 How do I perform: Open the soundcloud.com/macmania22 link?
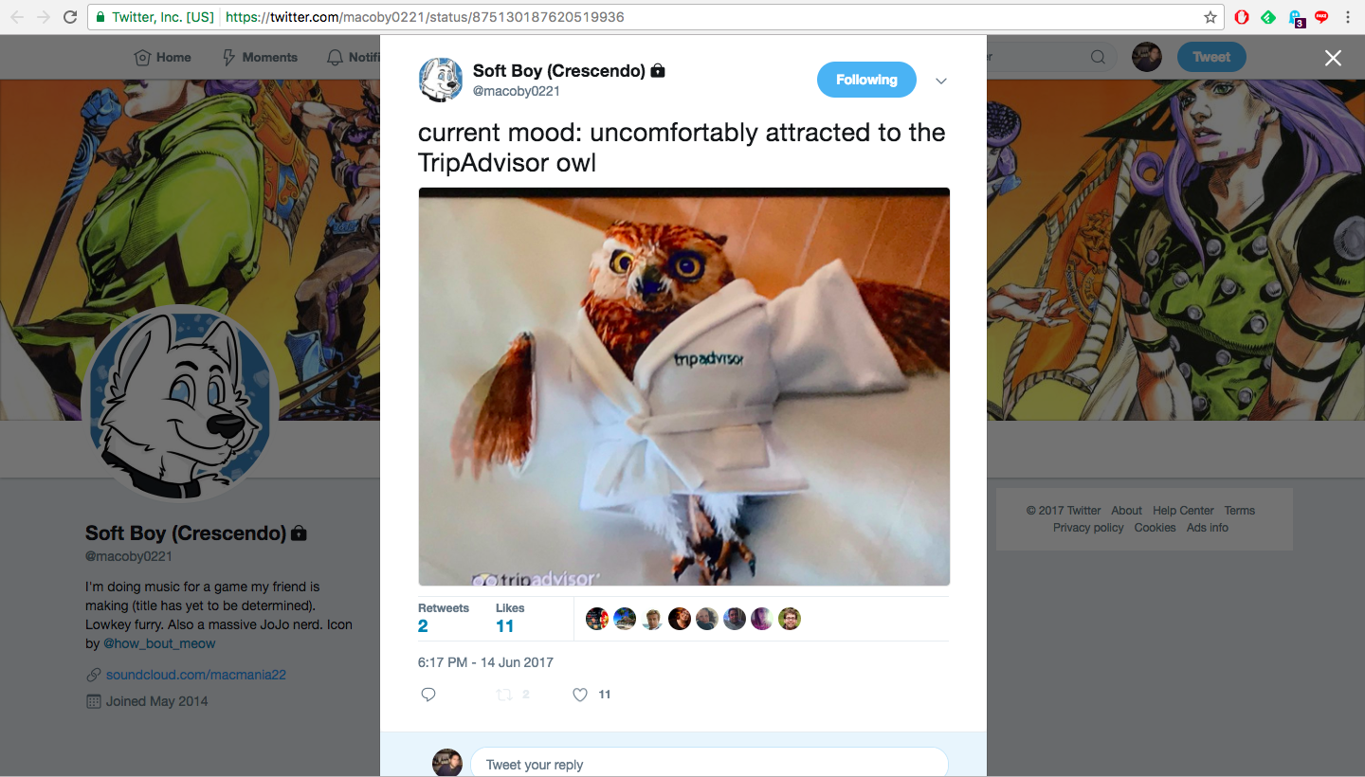tap(196, 675)
